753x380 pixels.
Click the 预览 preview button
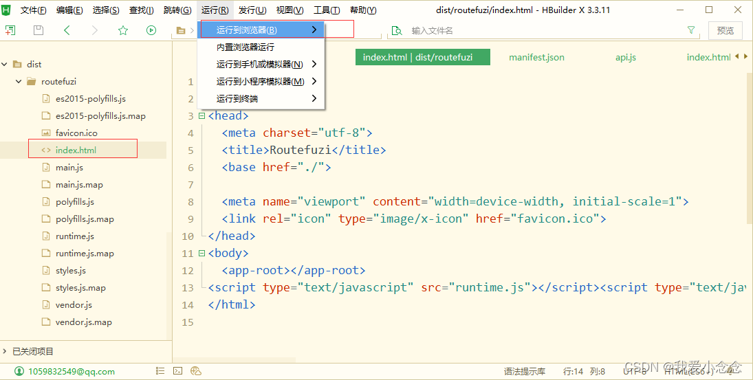click(725, 31)
